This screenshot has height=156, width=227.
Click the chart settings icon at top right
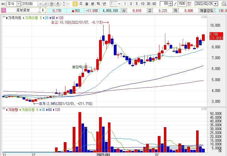224,4
